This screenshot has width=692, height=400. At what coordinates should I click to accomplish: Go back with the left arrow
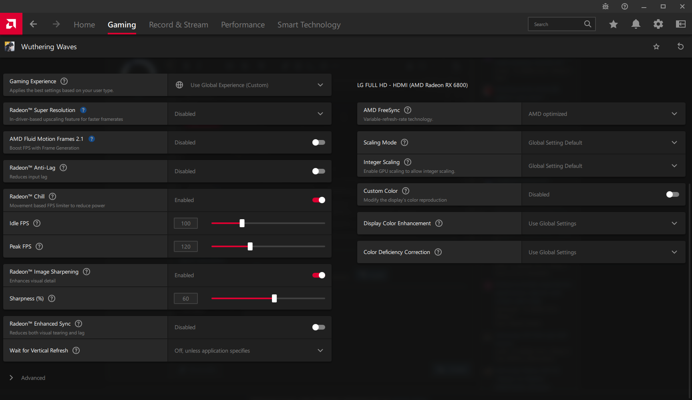(33, 24)
